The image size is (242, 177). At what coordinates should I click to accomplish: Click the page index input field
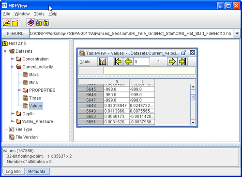tap(141, 62)
